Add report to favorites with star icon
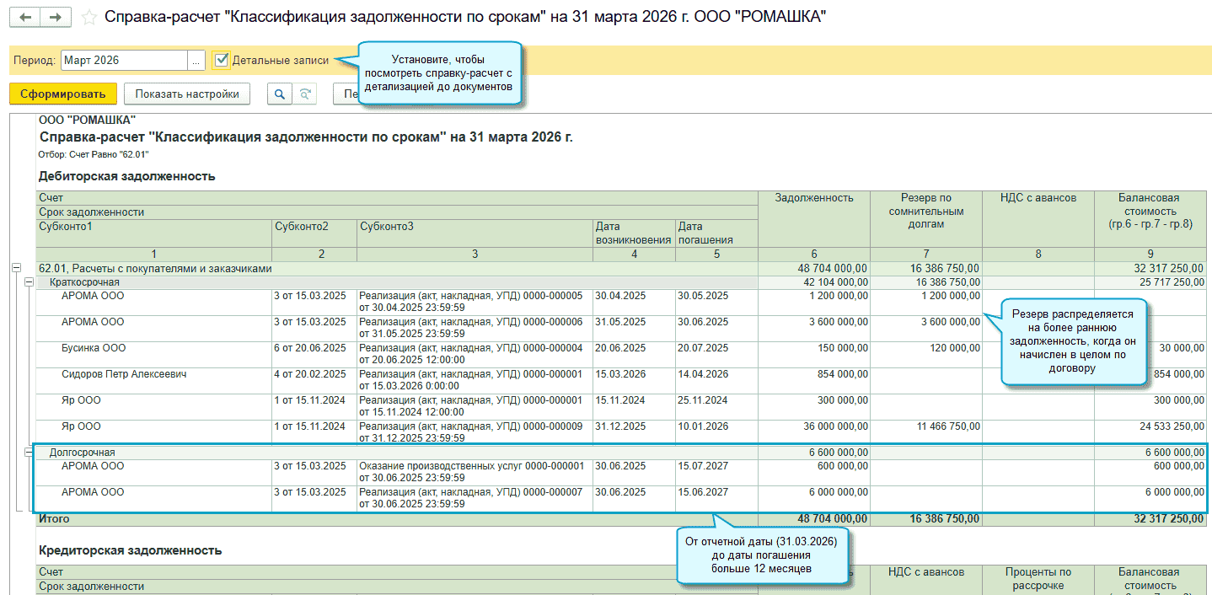 coord(88,18)
